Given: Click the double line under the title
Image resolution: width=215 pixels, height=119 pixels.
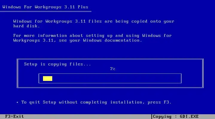Looking at the screenshot, I should 46,12.
